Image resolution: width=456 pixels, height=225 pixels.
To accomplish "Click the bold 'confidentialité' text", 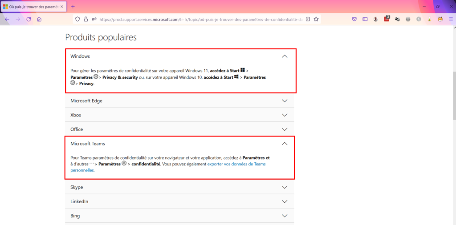I will pyautogui.click(x=146, y=164).
